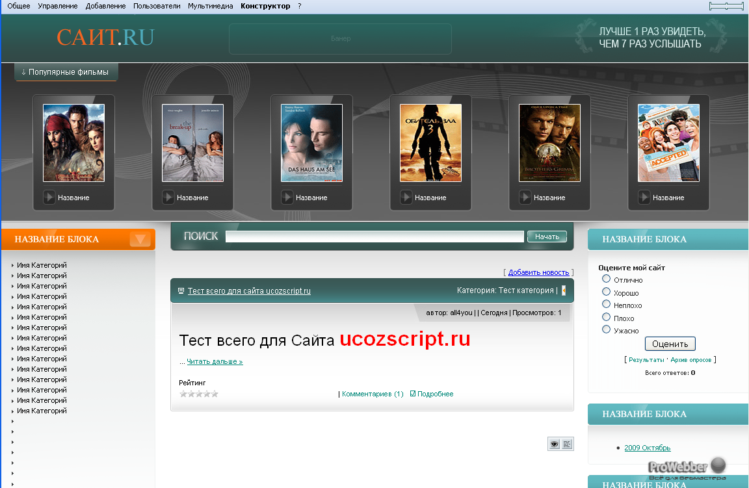The width and height of the screenshot is (749, 488).
Task: Select the Отлично poll option
Action: 606,279
